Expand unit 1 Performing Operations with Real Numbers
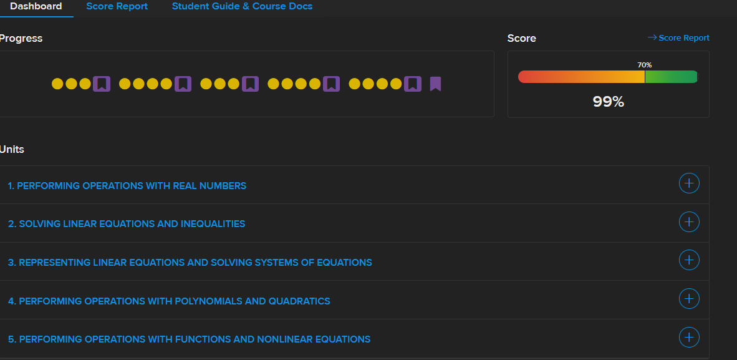The width and height of the screenshot is (737, 360). (x=689, y=183)
